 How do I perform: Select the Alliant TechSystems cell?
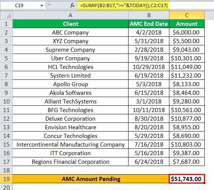70,102
